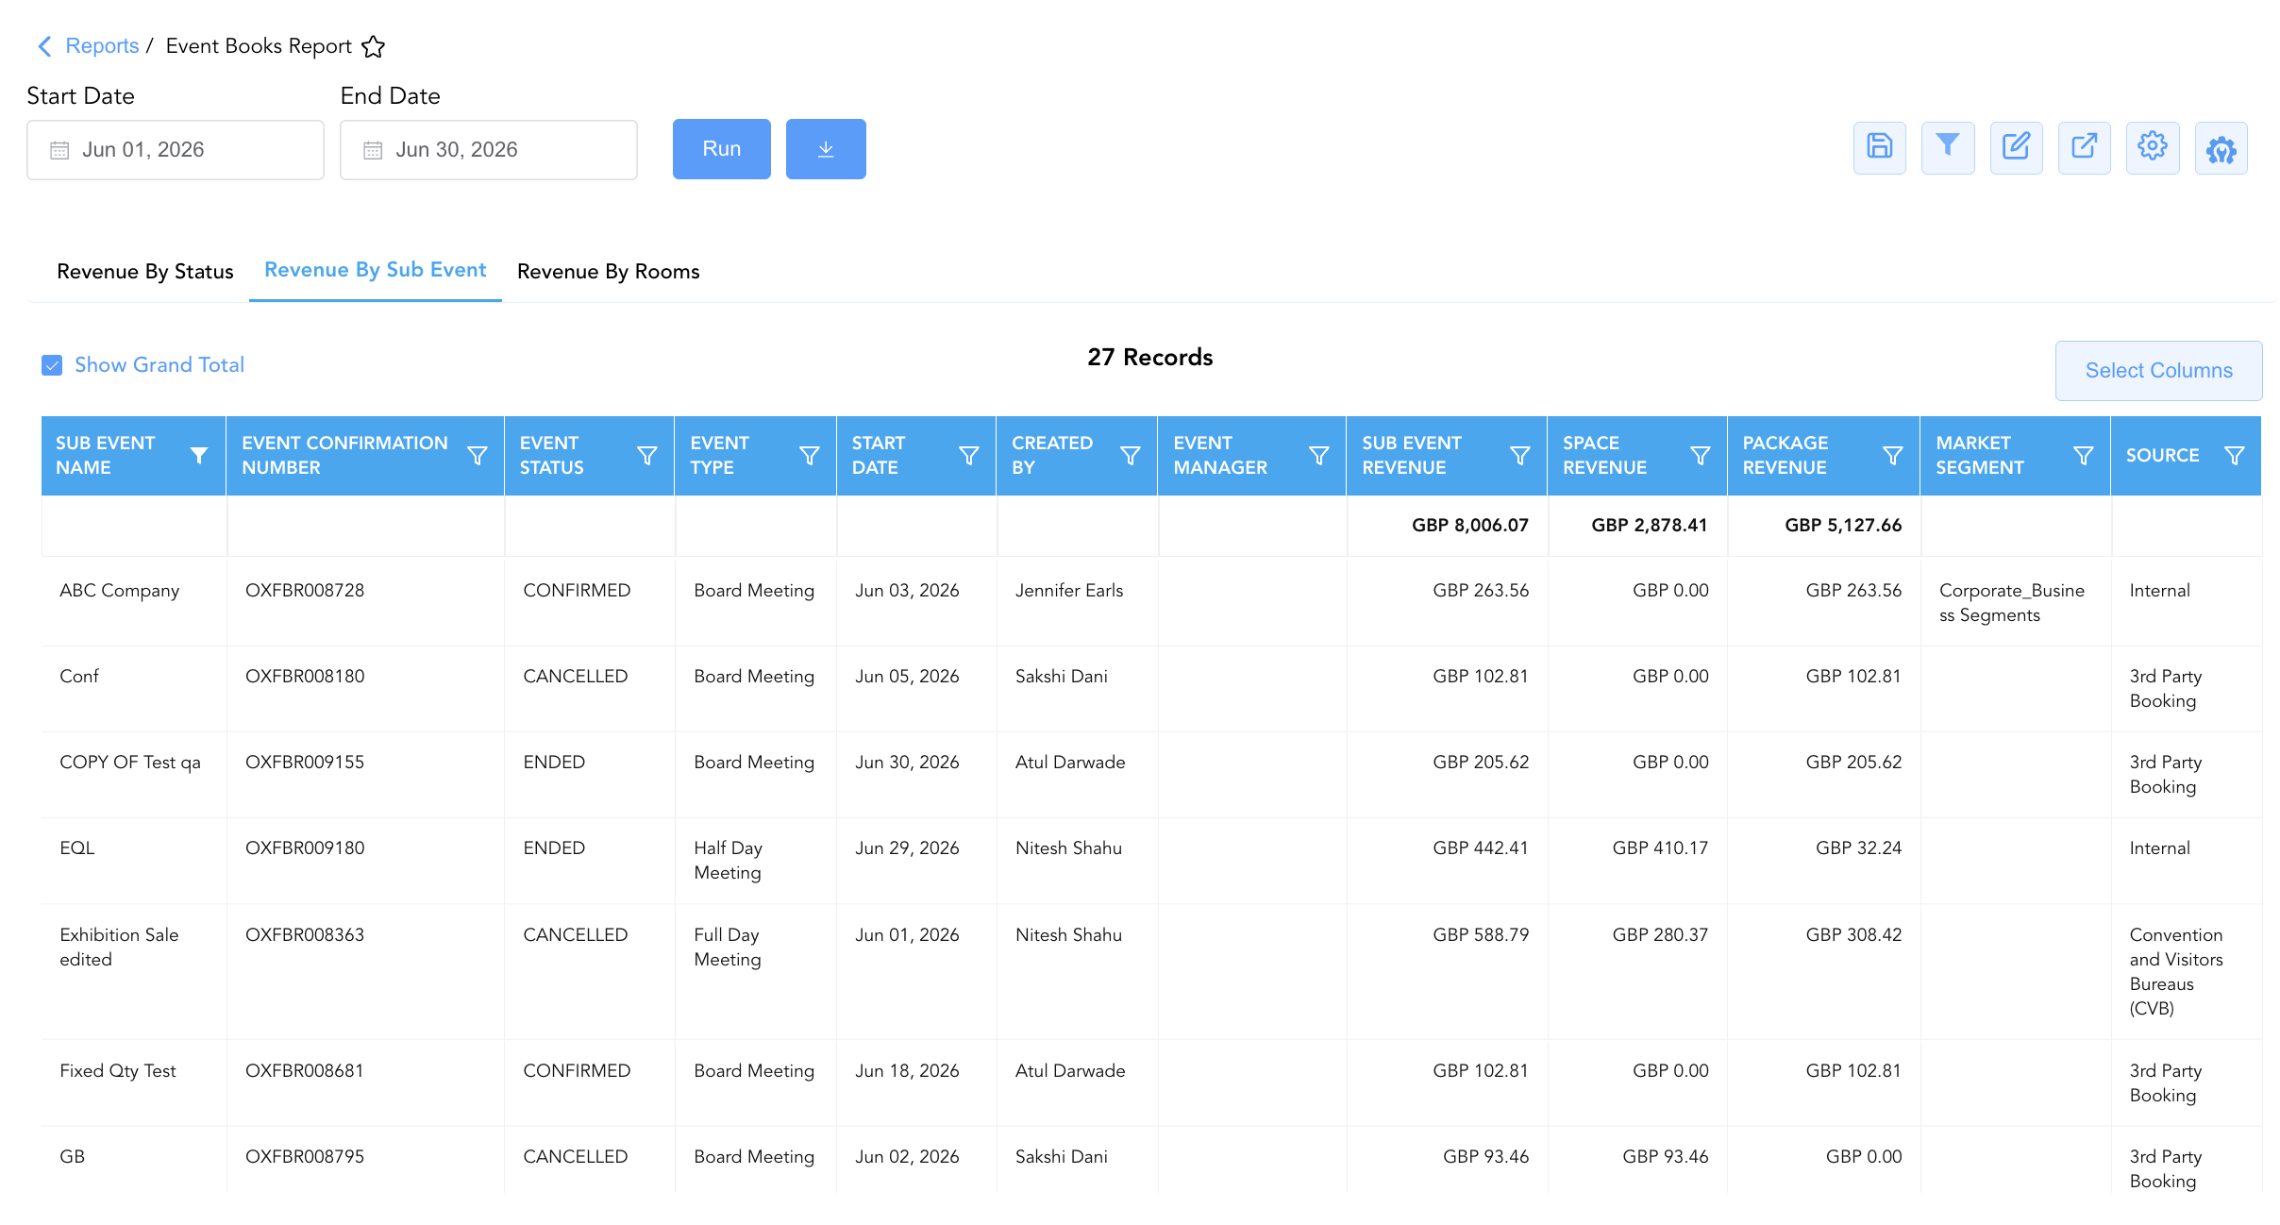The image size is (2280, 1225).
Task: Switch to Revenue By Rooms tab
Action: (x=609, y=272)
